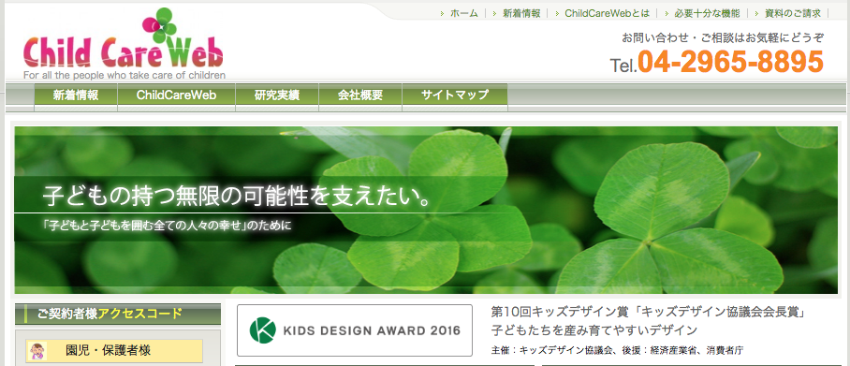Click the KIDS DESIGN AWARD 2016 banner
This screenshot has height=366, width=850.
click(355, 330)
